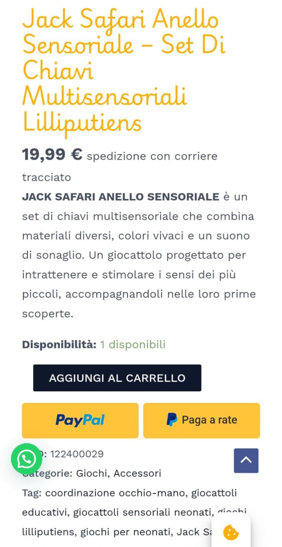Go to the Accessori category

[x=137, y=473]
